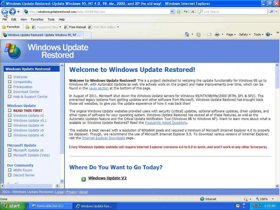The height and width of the screenshot is (210, 280).
Task: Open the Free Hotmail favorites link
Action: (x=75, y=27)
